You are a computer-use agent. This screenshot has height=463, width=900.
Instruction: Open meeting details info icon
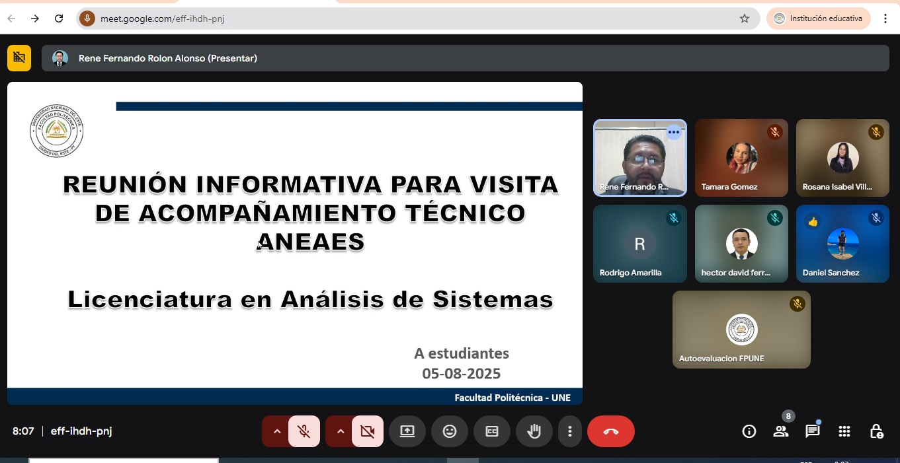pyautogui.click(x=749, y=431)
